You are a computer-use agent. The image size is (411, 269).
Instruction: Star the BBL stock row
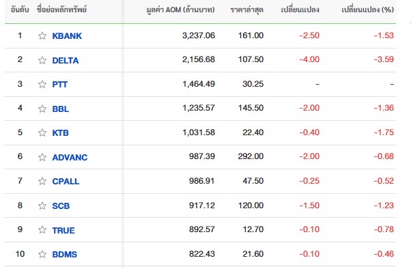42,109
